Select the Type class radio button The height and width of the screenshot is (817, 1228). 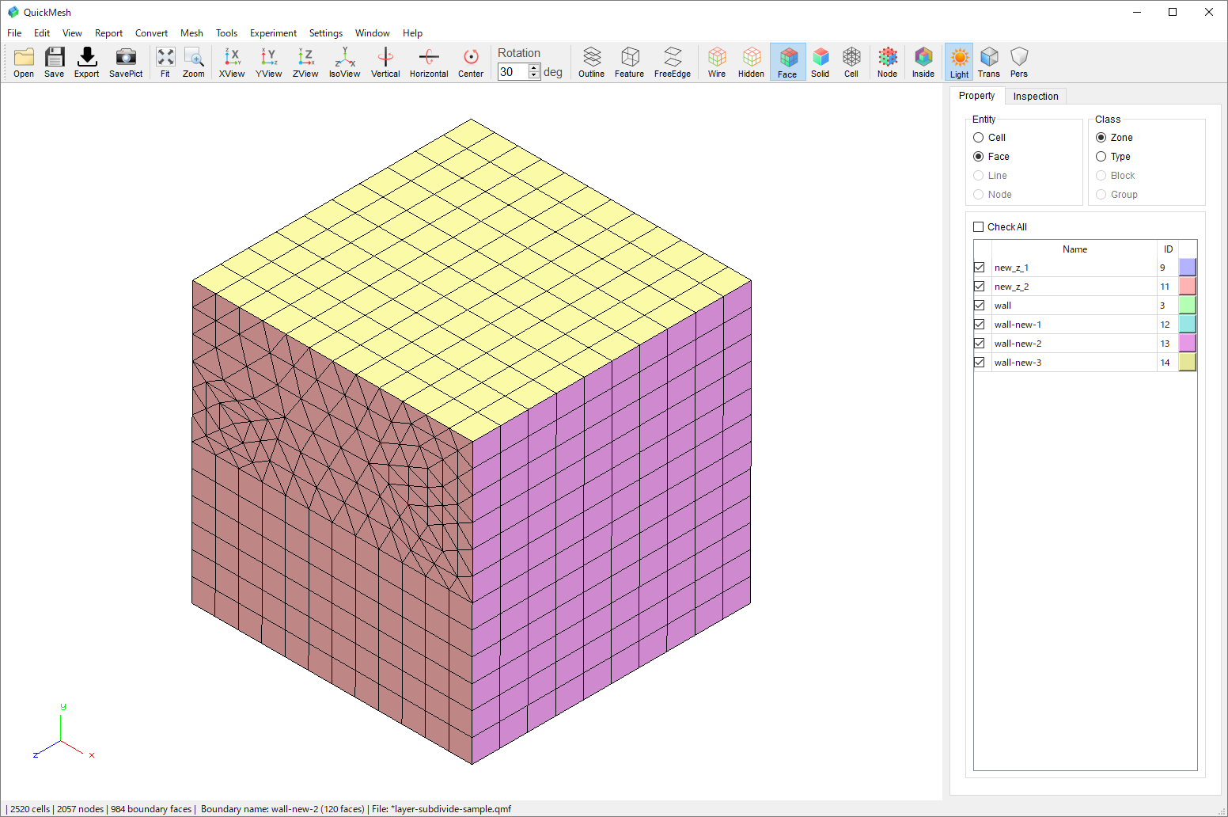click(1101, 156)
